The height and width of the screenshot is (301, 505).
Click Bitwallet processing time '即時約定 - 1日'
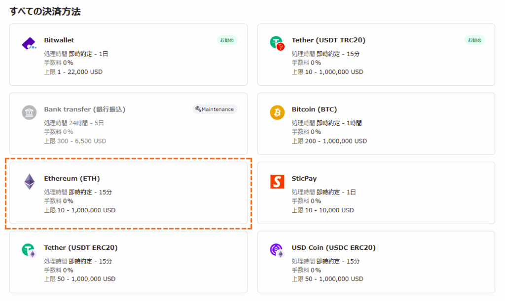[x=89, y=54]
